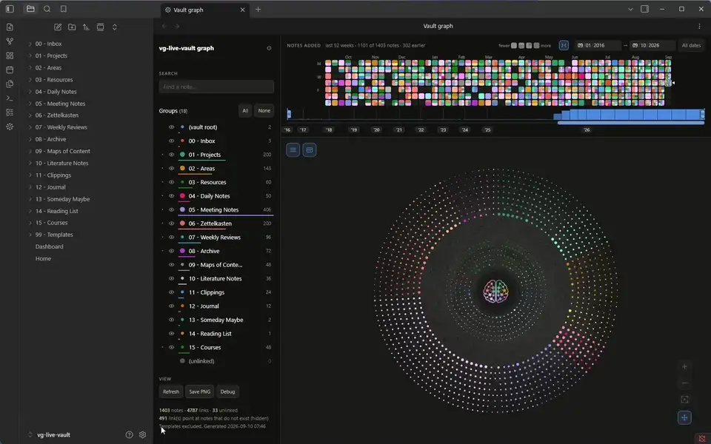Toggle eye for 05 - Meeting Notes group

pos(171,209)
